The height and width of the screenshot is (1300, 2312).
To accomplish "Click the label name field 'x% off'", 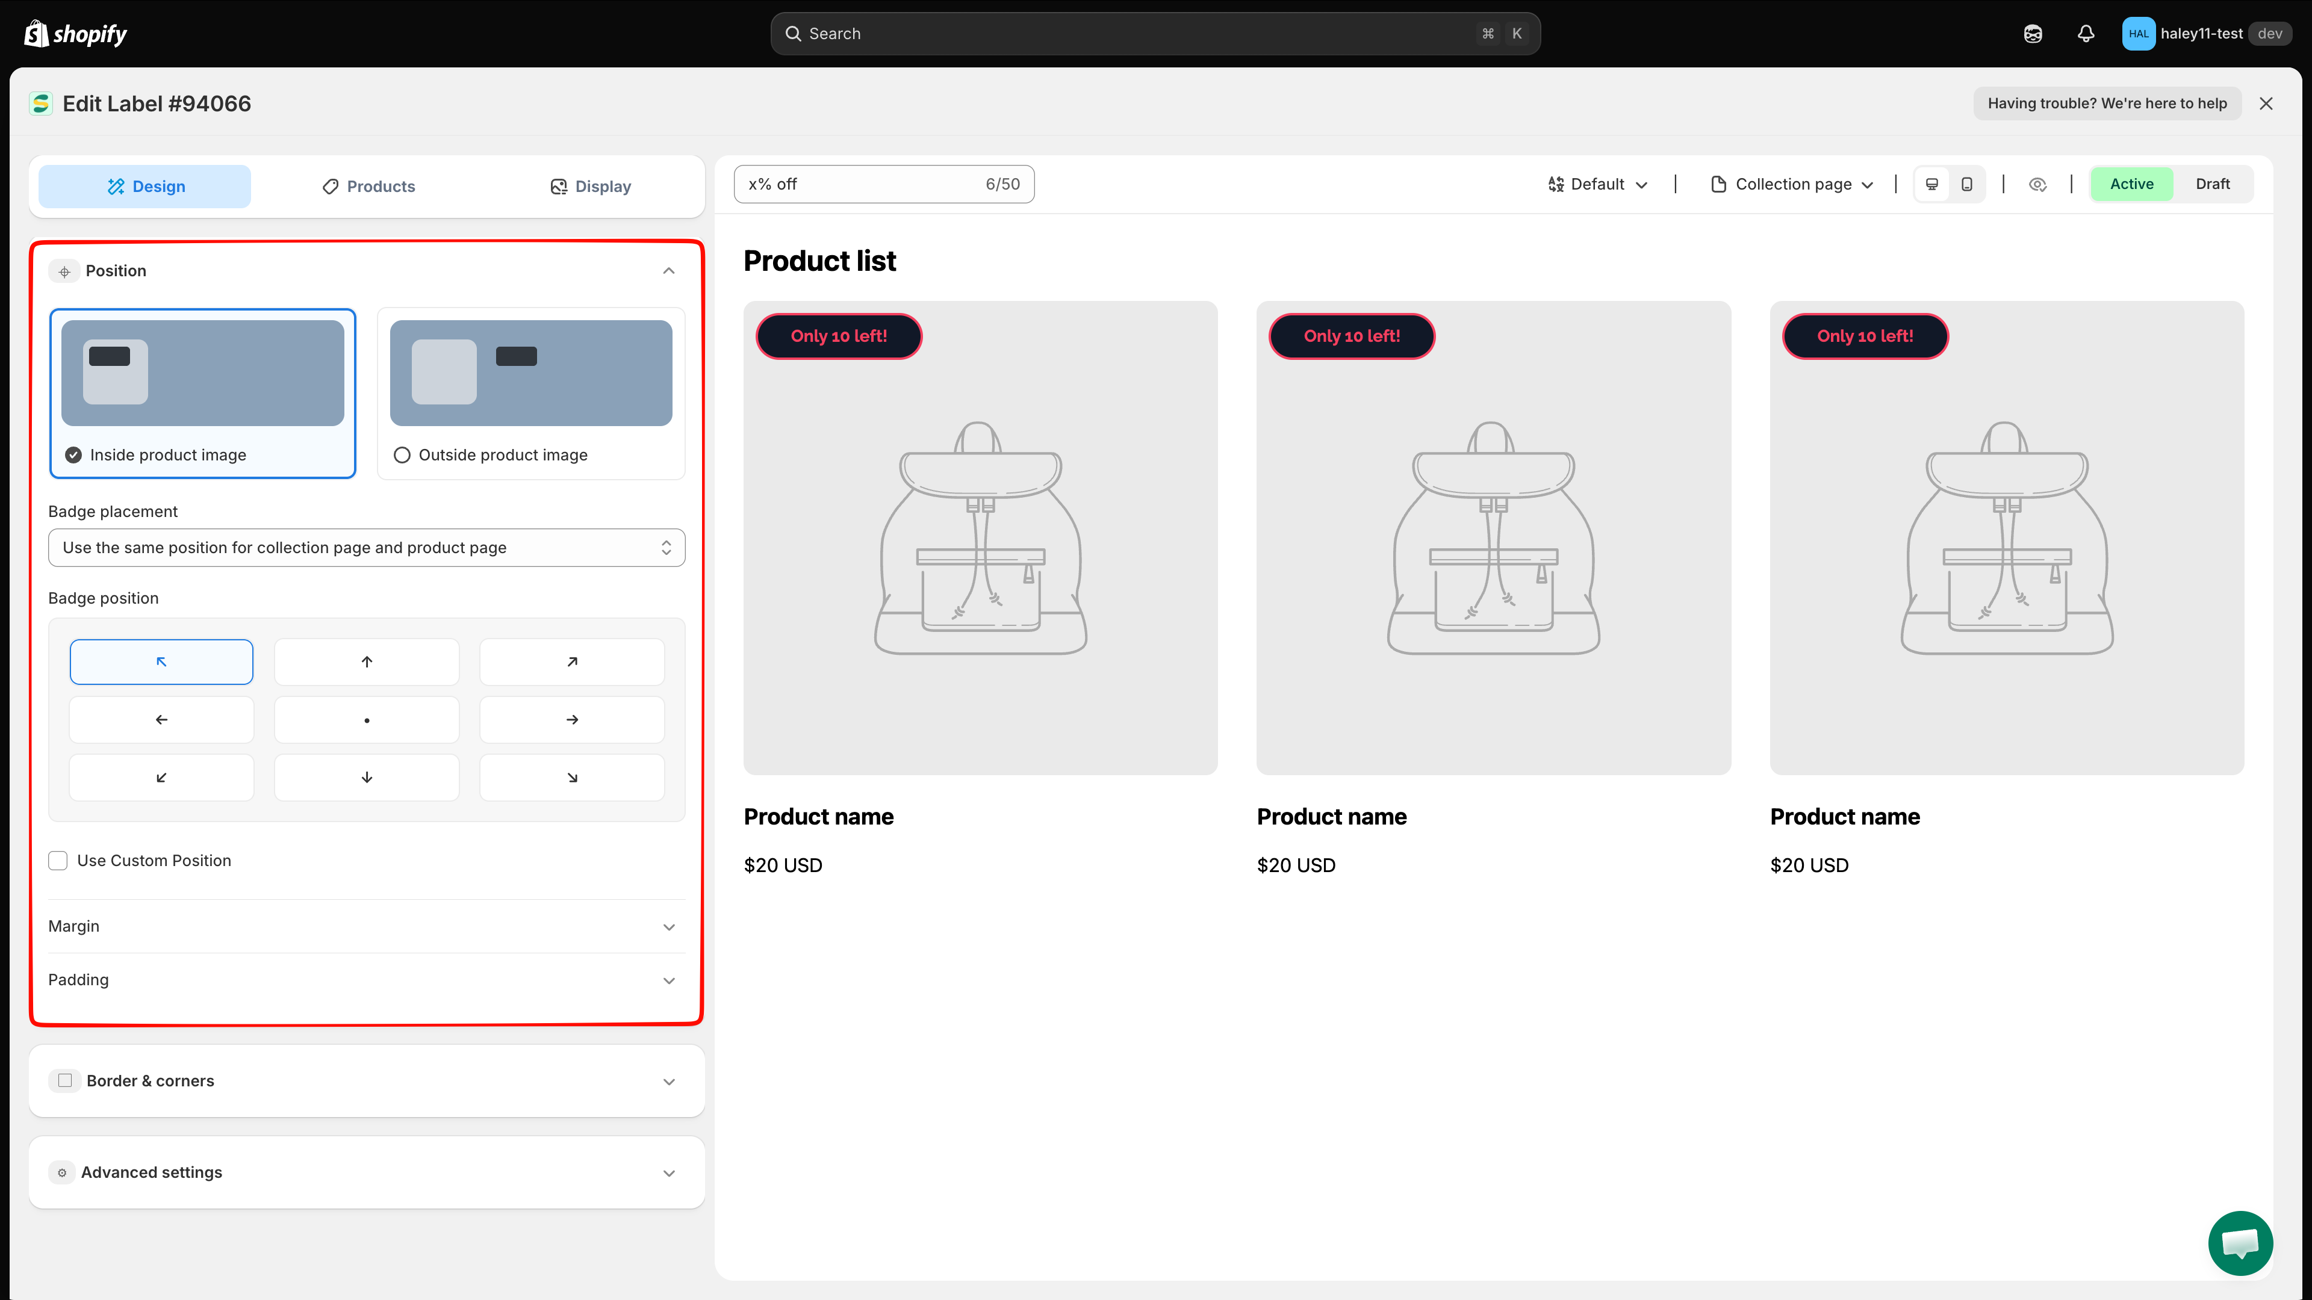I will click(x=884, y=184).
